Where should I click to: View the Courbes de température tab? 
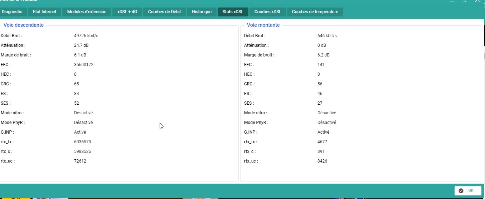point(315,12)
